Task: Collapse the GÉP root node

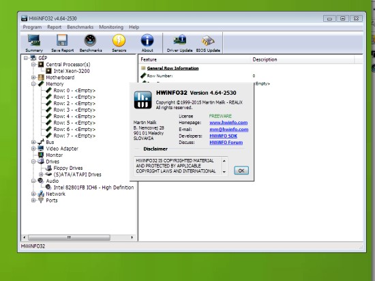Action: point(26,58)
